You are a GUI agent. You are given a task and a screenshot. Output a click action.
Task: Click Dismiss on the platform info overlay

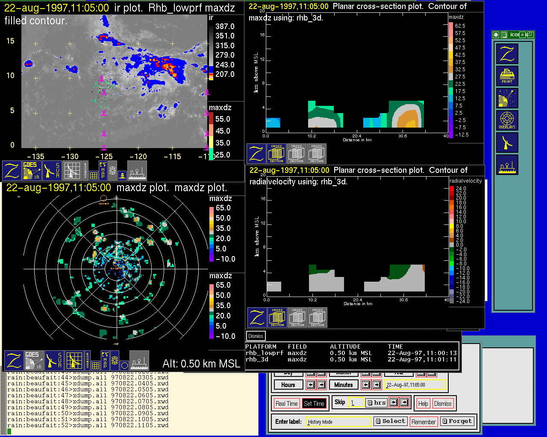[256, 336]
